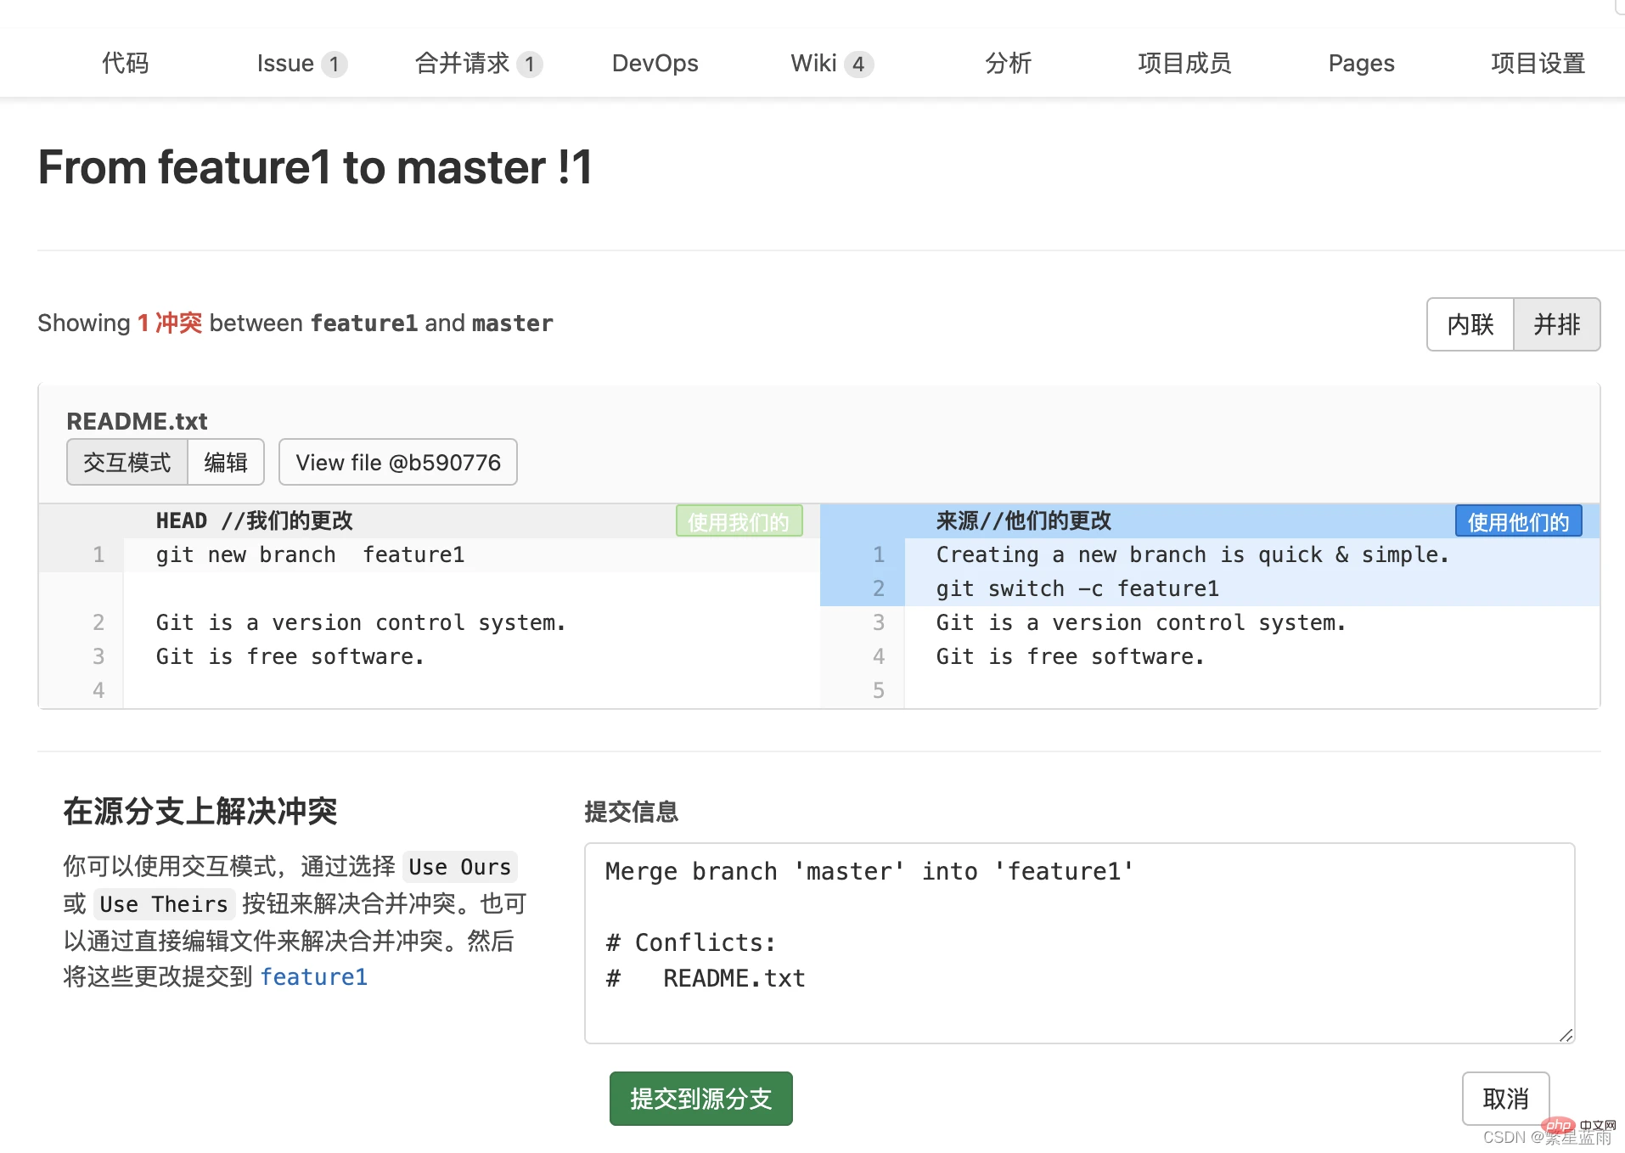The image size is (1625, 1153).
Task: Click inside the 提交信息 text area
Action: [1078, 942]
